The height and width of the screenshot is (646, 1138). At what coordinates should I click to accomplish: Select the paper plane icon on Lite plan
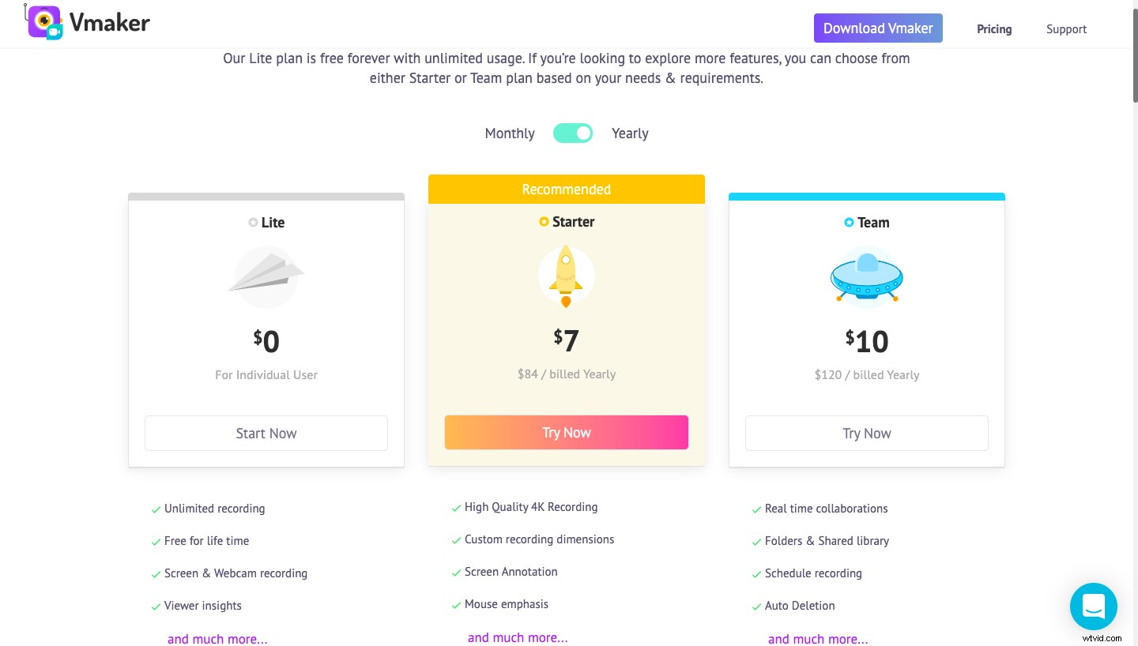coord(266,276)
